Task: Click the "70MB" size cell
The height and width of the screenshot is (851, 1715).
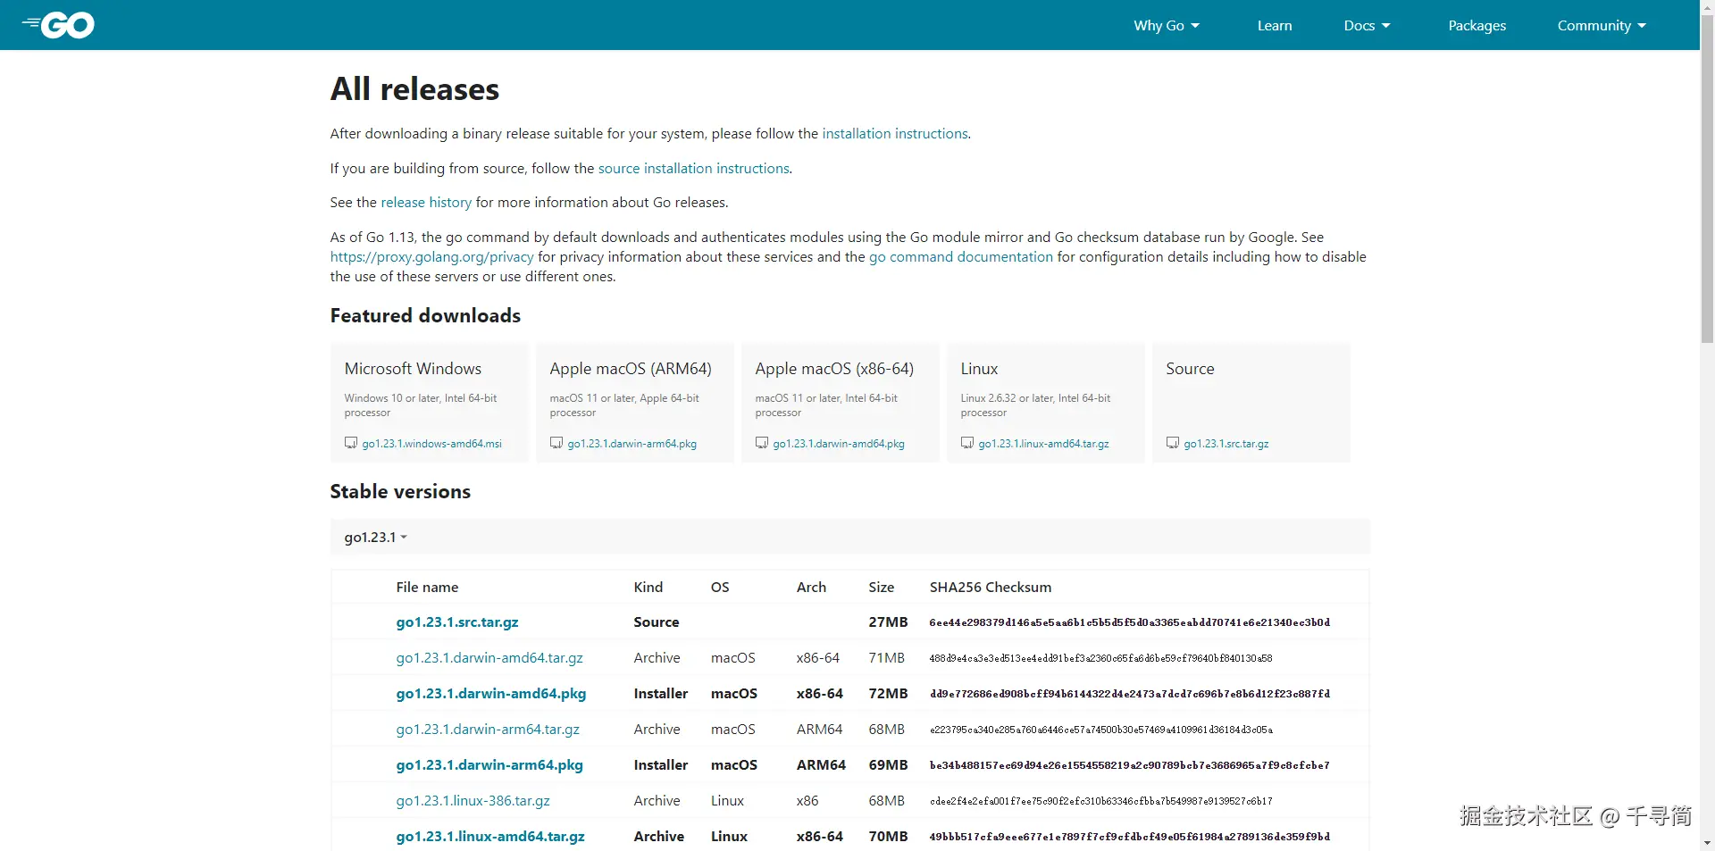Action: [x=888, y=836]
